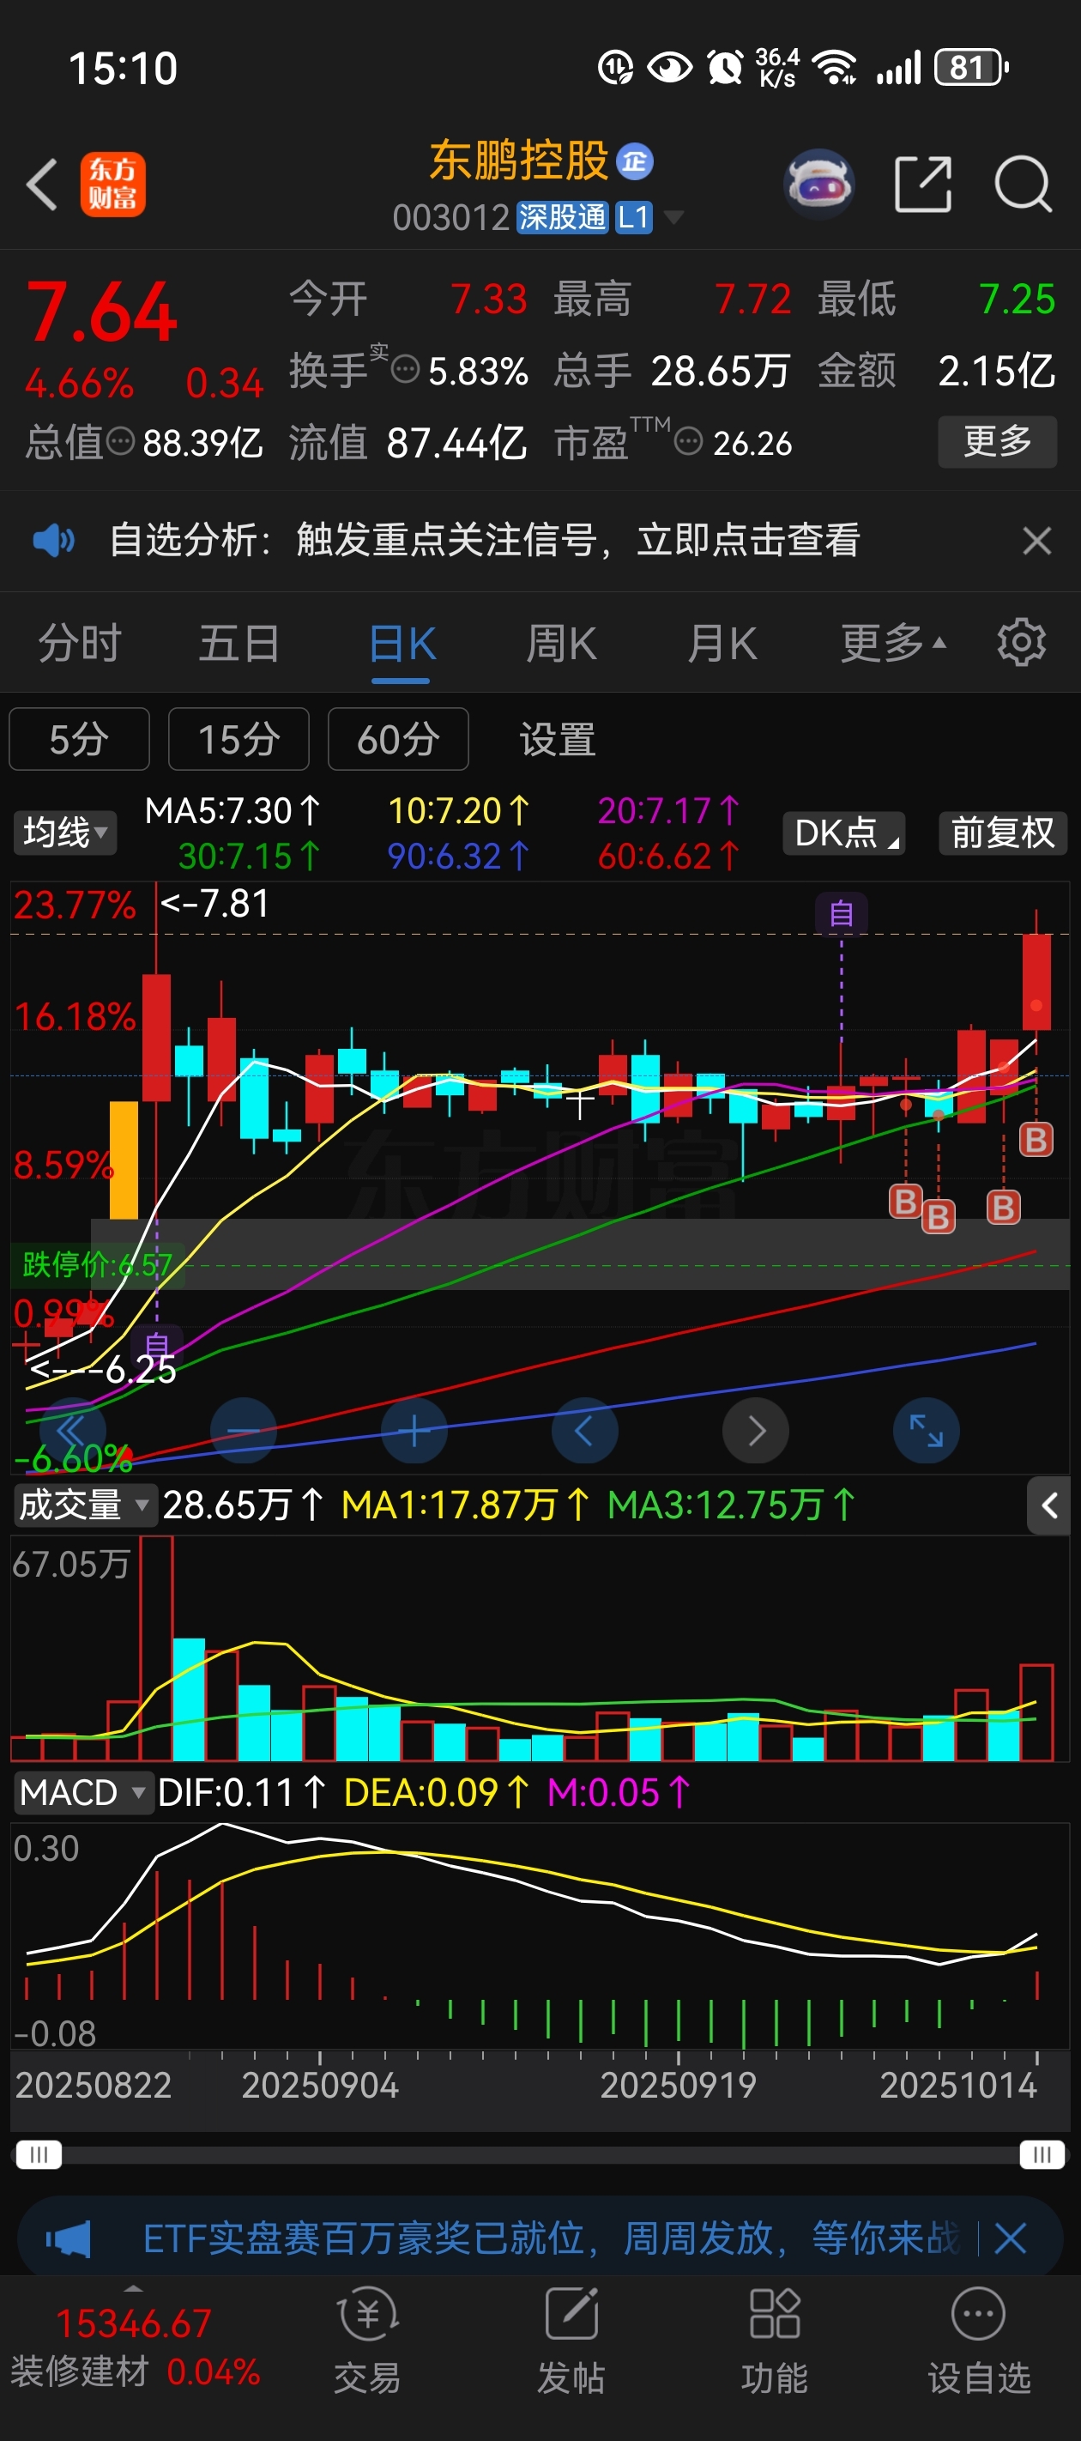Expand the 更多 period menu
Screen dimensions: 1081x2441
[x=893, y=645]
